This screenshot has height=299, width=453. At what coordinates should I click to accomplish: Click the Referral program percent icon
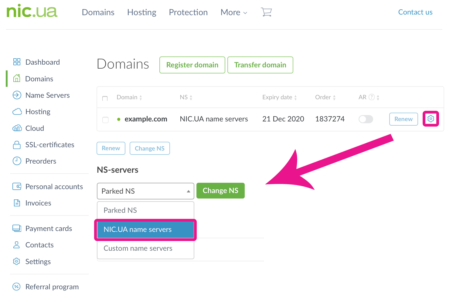tap(16, 287)
